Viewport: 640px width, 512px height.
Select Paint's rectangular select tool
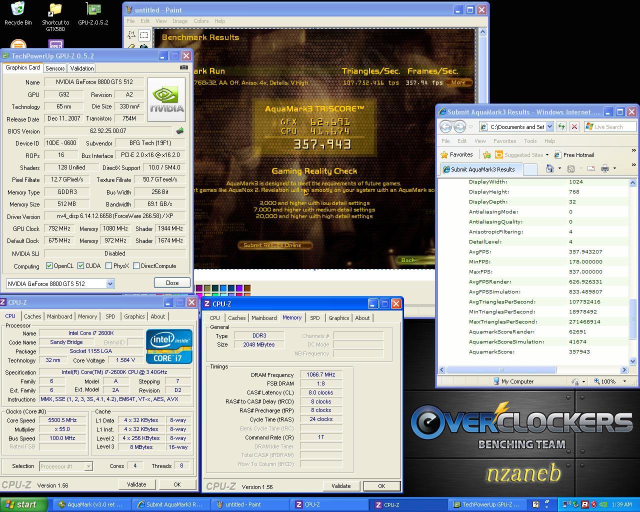point(144,35)
